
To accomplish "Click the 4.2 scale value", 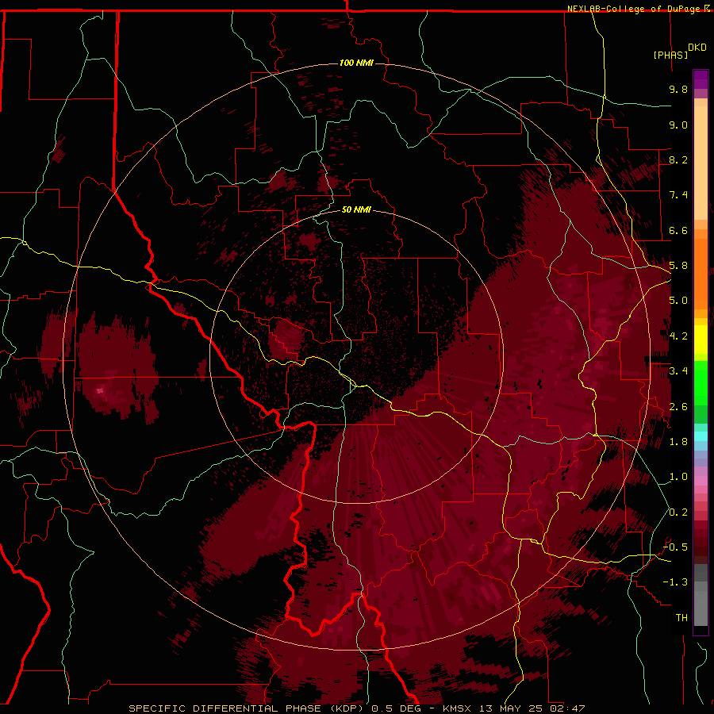I will pos(678,336).
